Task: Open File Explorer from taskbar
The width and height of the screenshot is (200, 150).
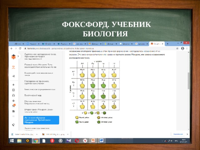Action: click(19, 141)
